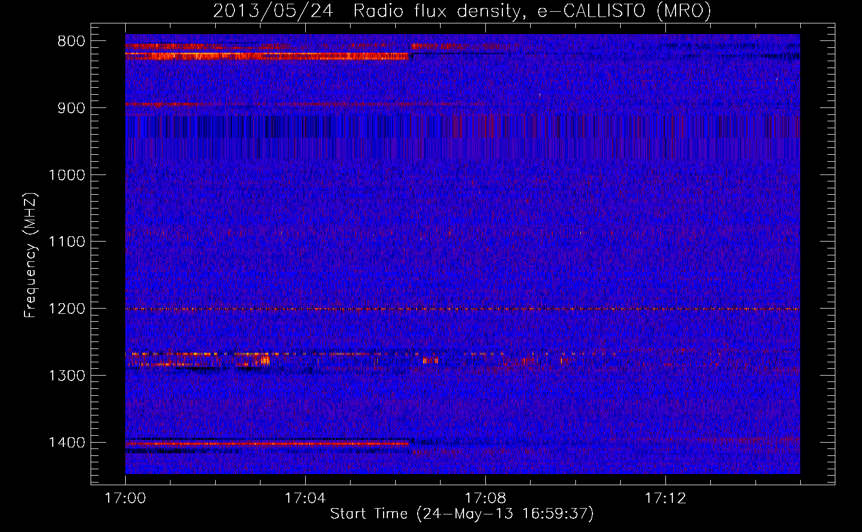Click the plot title mentioning e-CALLISTO (MRO)
Screen dimensions: 862x532
(x=462, y=11)
